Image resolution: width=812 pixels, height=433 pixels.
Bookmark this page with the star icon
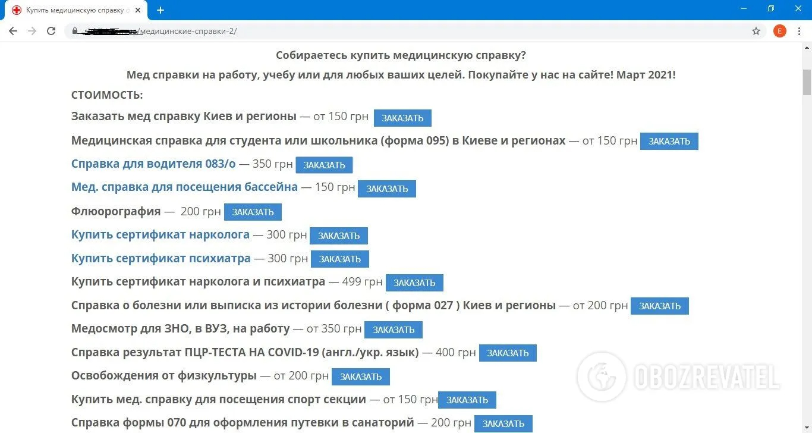pyautogui.click(x=756, y=32)
